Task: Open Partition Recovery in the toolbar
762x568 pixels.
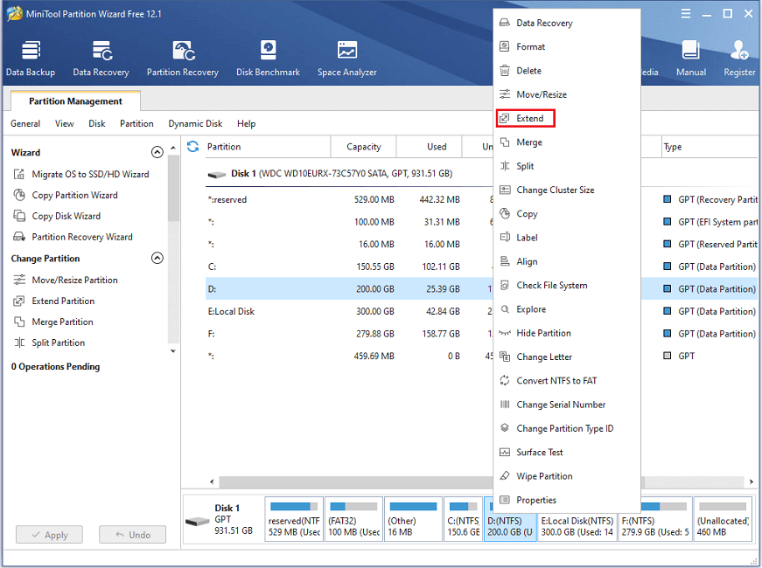Action: [x=183, y=59]
